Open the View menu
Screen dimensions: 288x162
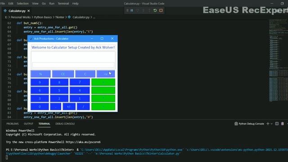tap(35, 4)
